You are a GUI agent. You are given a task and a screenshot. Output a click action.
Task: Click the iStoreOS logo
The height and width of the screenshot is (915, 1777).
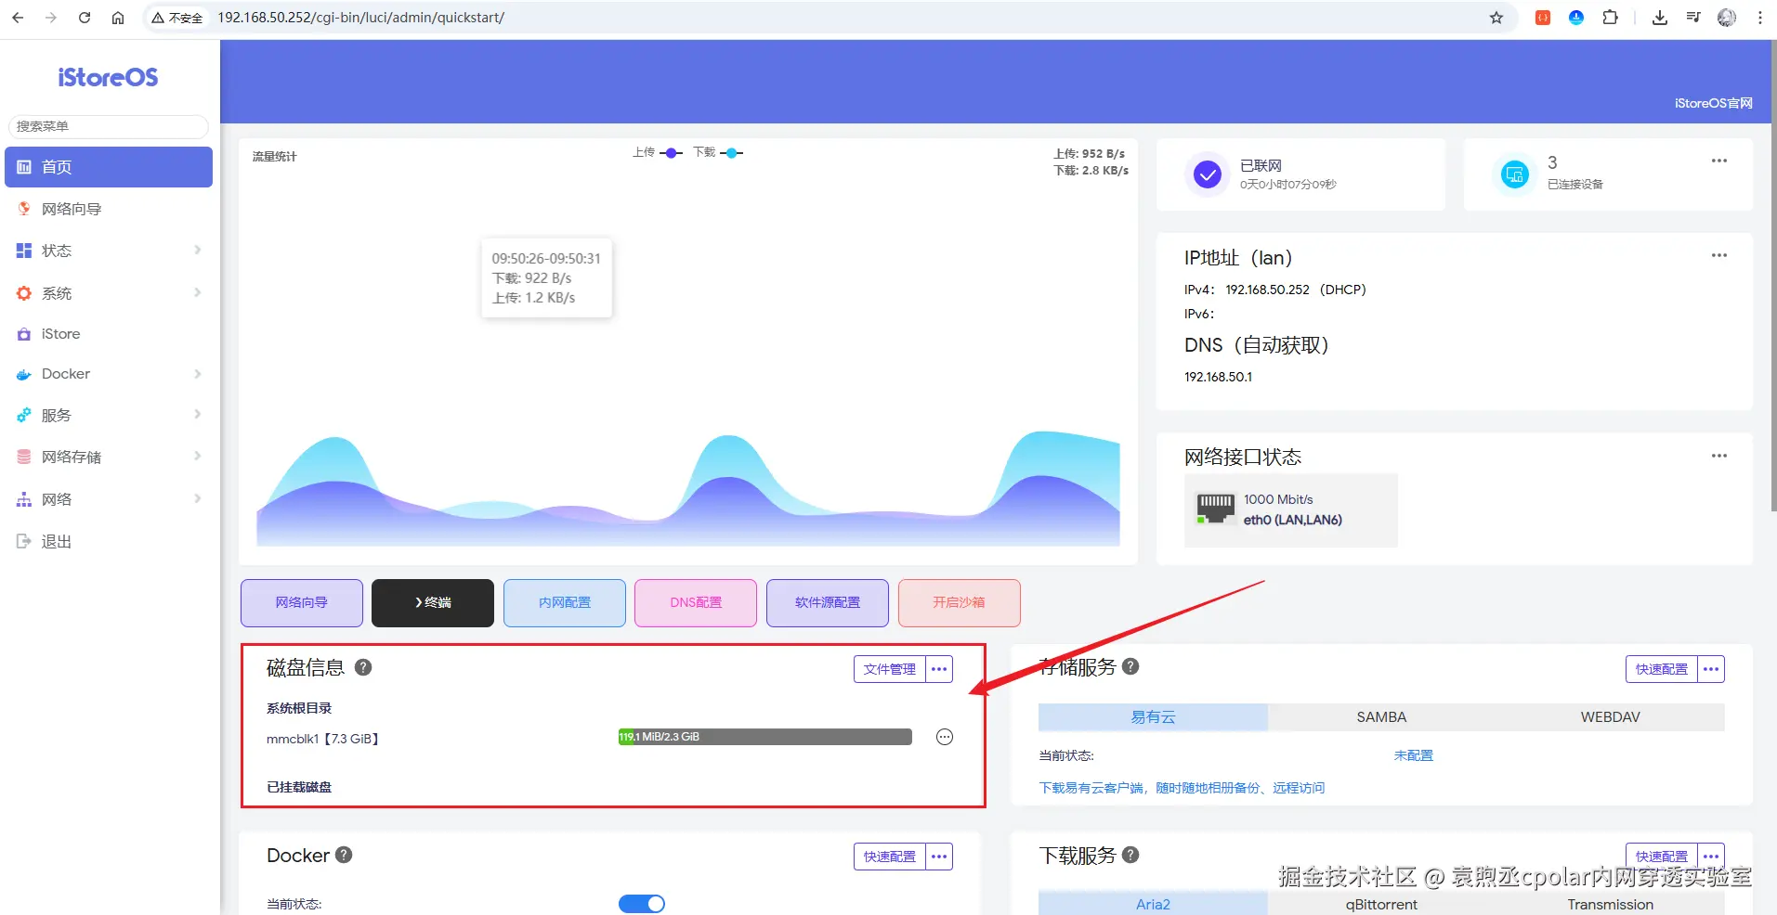108,77
